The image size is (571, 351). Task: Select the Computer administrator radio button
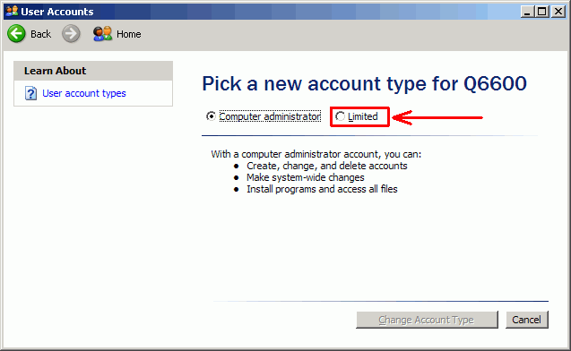click(211, 116)
